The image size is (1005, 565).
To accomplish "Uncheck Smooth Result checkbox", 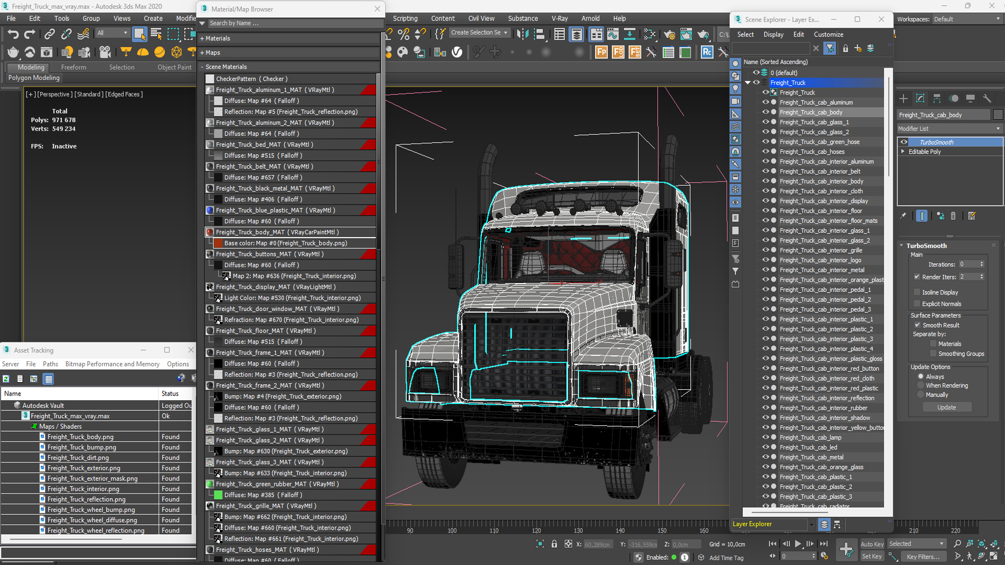I will [917, 325].
